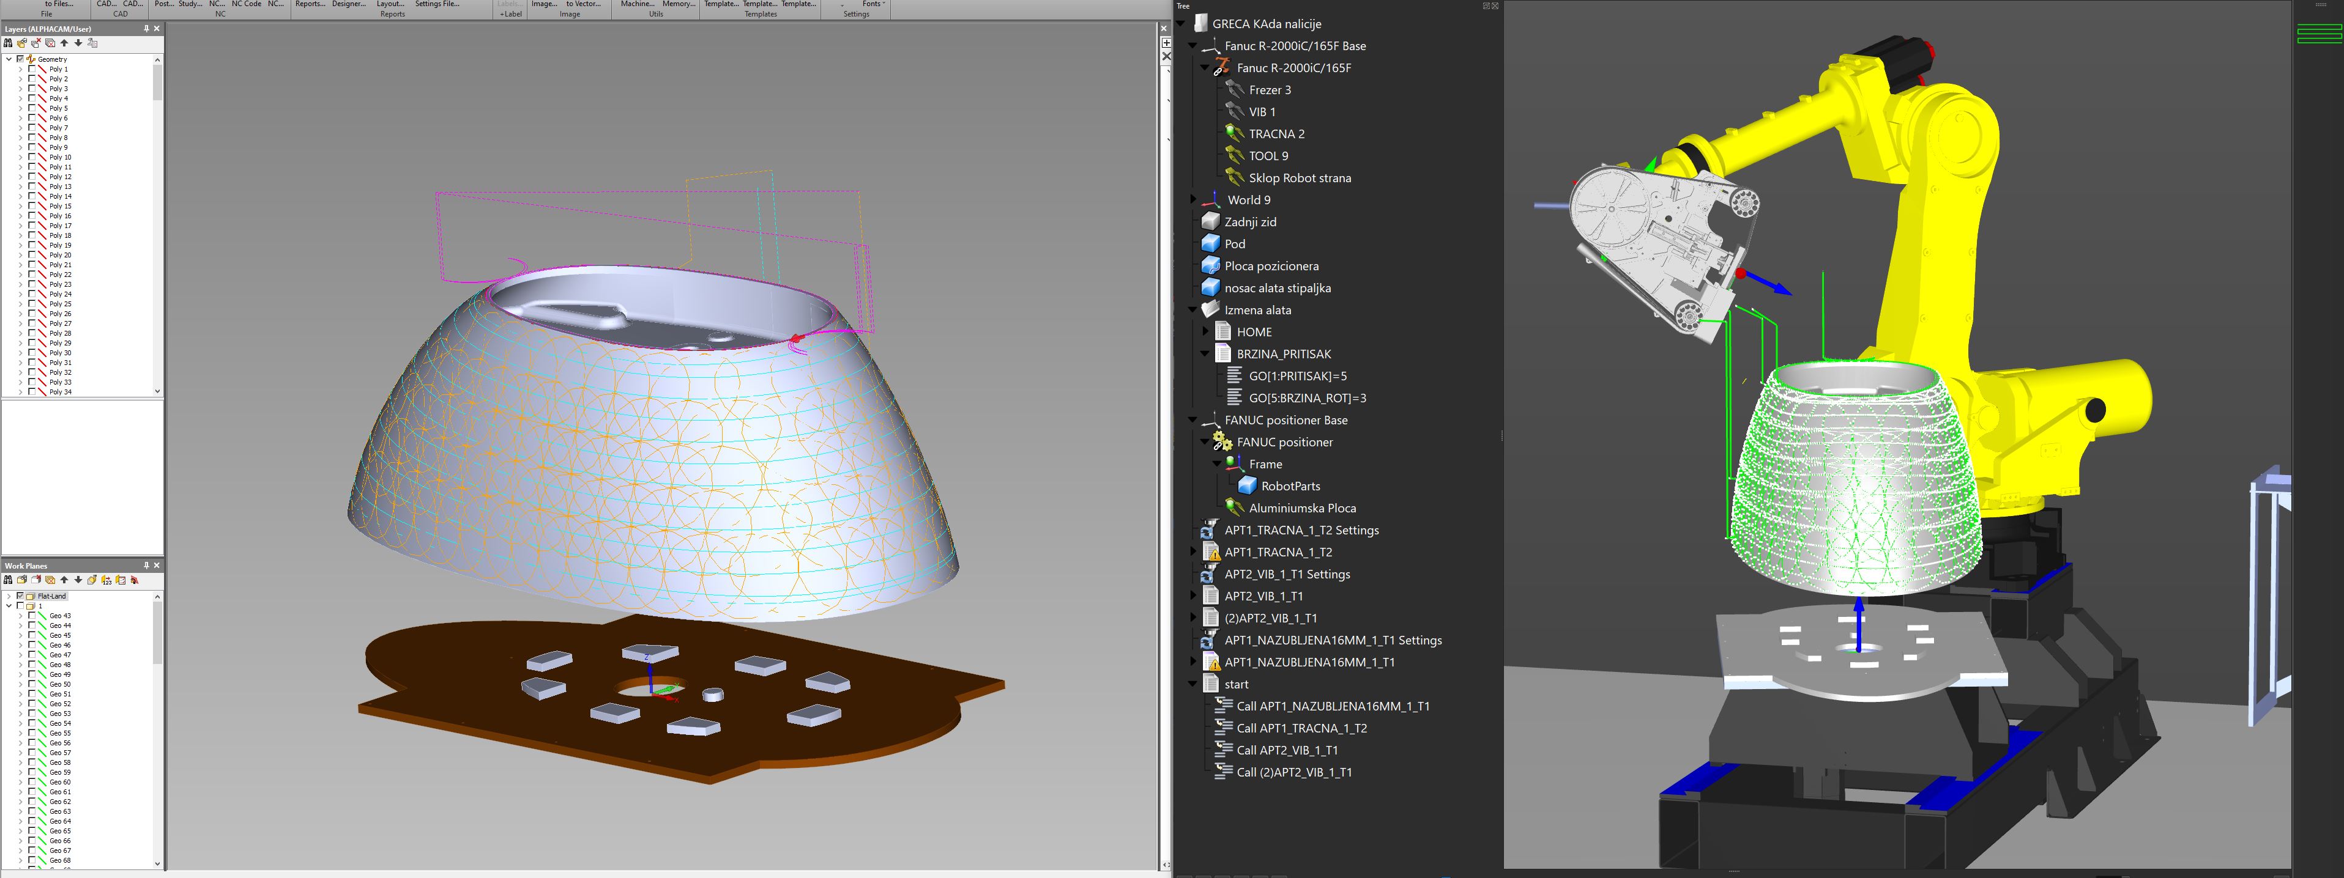Click the move-down arrow in Work Planes toolbar
Image resolution: width=2344 pixels, height=878 pixels.
pyautogui.click(x=78, y=580)
